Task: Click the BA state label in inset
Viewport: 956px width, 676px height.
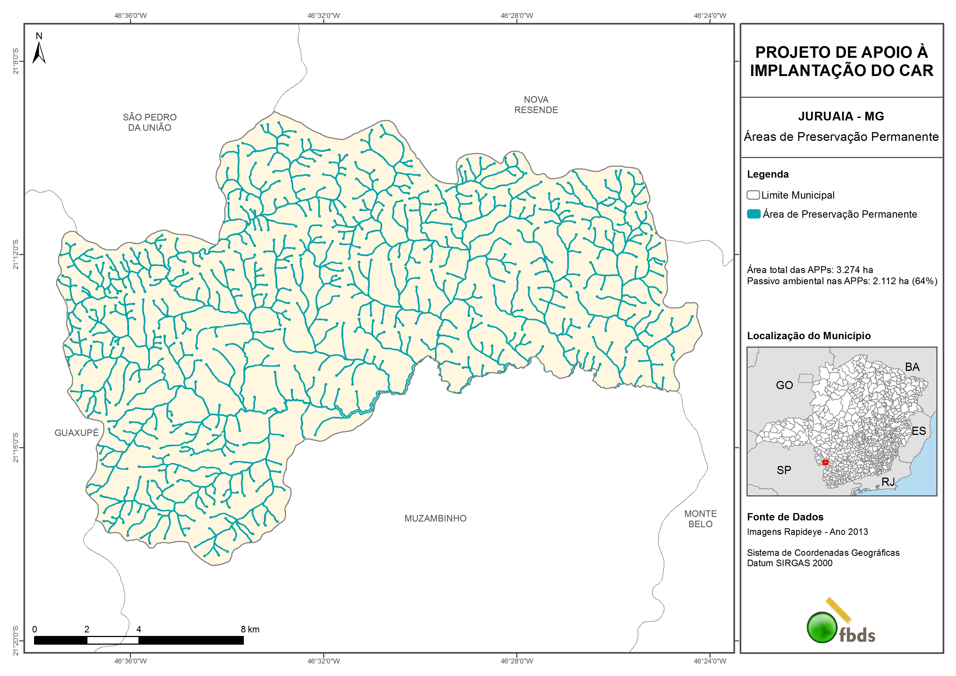Action: [x=912, y=367]
